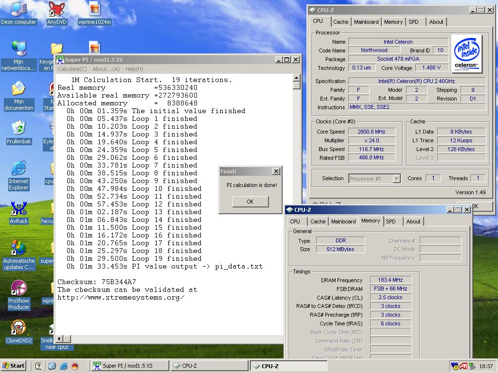Open the Help(H) menu in Super PI
The height and width of the screenshot is (373, 498).
coord(134,69)
